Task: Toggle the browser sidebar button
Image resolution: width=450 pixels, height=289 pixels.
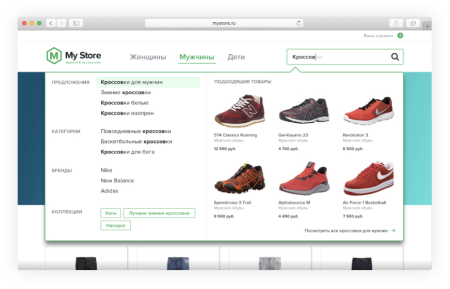Action: tap(76, 23)
